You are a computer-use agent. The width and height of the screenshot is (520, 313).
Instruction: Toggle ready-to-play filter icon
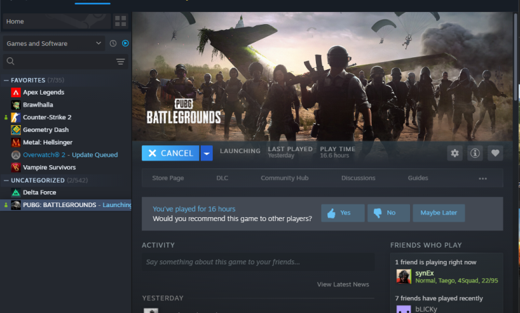[125, 43]
